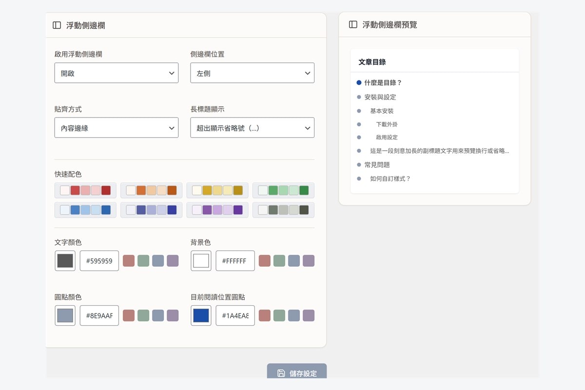The width and height of the screenshot is (585, 390).
Task: Apply the yellow quick color palette
Action: click(x=217, y=190)
